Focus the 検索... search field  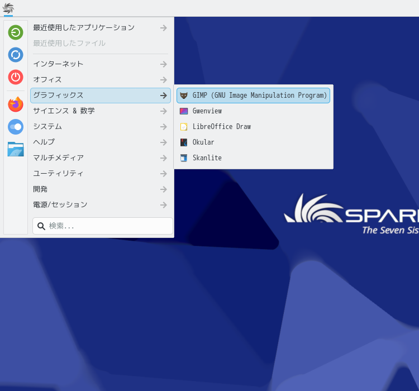[x=103, y=226]
